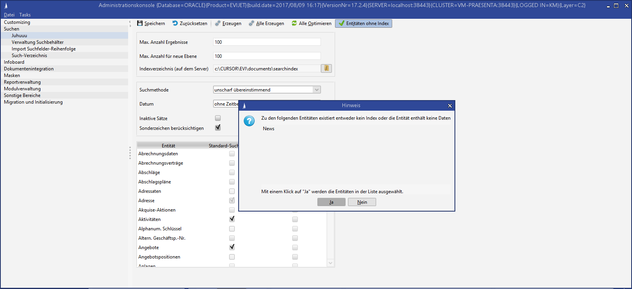
Task: Open the Indexverzeichnis folder browse icon
Action: coord(326,68)
